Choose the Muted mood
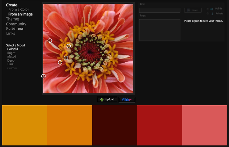Image resolution: width=229 pixels, height=147 pixels. coord(12,57)
